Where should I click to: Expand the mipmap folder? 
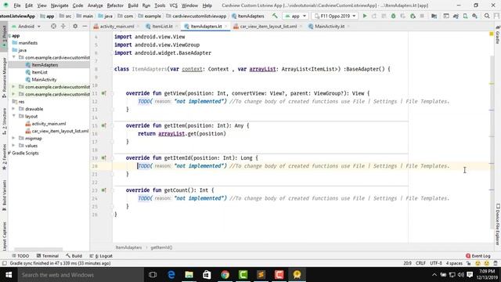click(14, 138)
